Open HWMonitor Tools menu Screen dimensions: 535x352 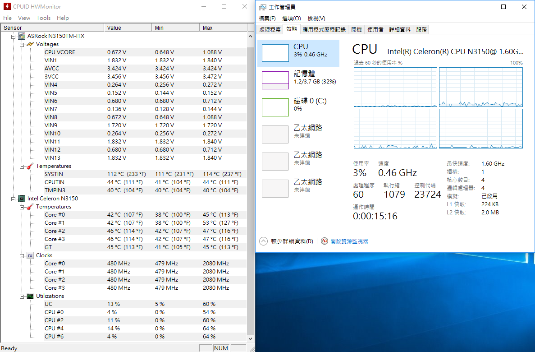(43, 18)
